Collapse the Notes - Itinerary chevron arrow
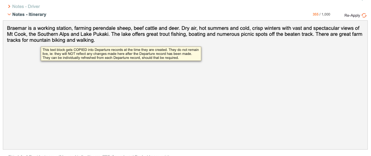Image resolution: width=371 pixels, height=156 pixels. coord(9,14)
